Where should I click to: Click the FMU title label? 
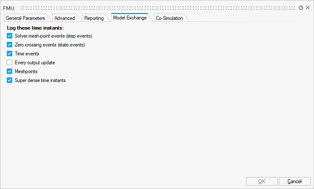pyautogui.click(x=9, y=8)
